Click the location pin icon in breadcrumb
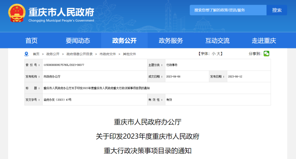Viewport: 296px width, 159px height. coord(26,54)
